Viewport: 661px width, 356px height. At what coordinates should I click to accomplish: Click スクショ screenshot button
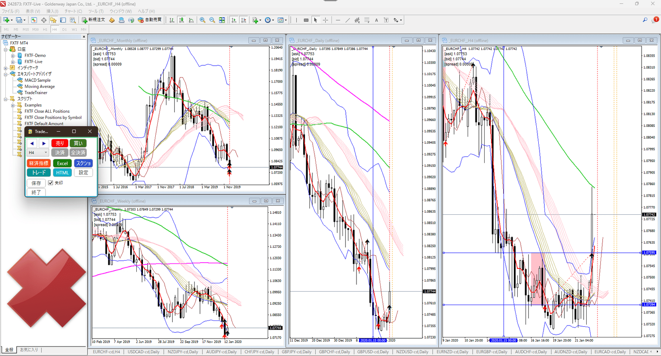pos(83,163)
